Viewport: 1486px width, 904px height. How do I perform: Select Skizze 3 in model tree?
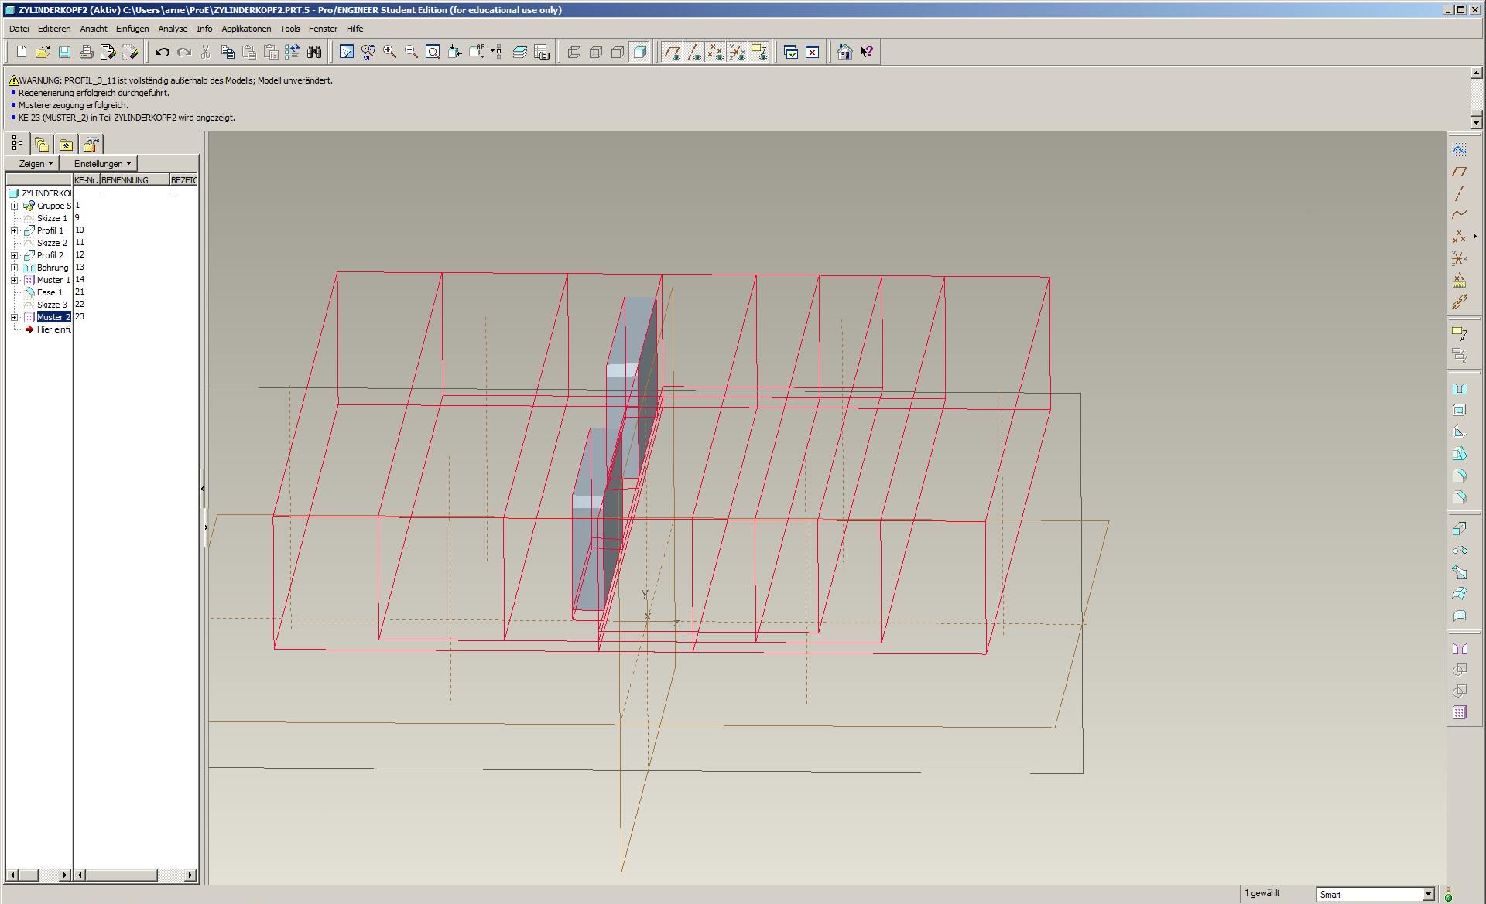pyautogui.click(x=52, y=305)
